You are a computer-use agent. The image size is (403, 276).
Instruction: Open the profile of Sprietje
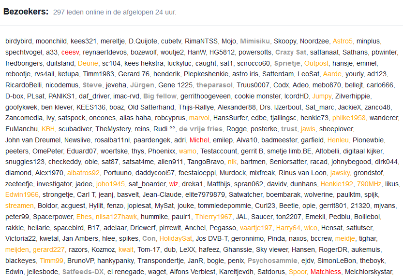click(287, 63)
